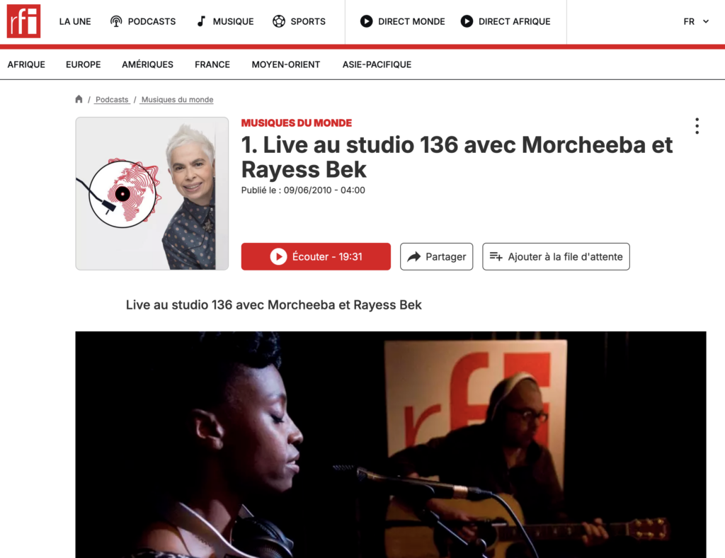Click the RFI logo
725x558 pixels.
(x=23, y=21)
